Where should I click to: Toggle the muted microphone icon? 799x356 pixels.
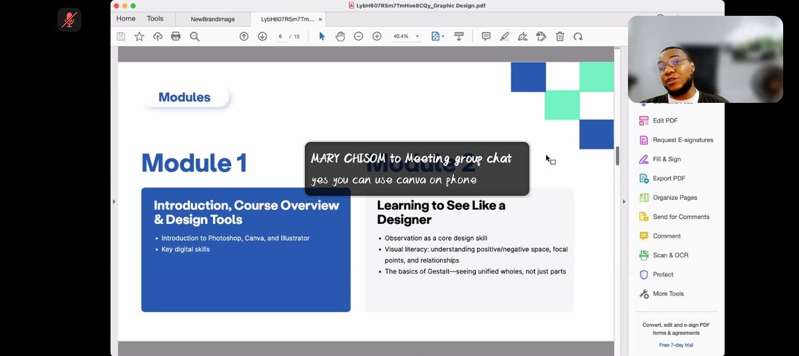pos(69,20)
